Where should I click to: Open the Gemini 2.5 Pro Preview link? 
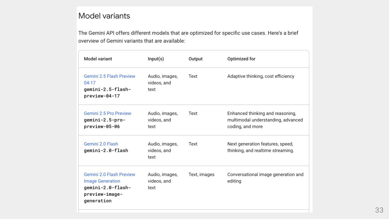[x=108, y=113]
